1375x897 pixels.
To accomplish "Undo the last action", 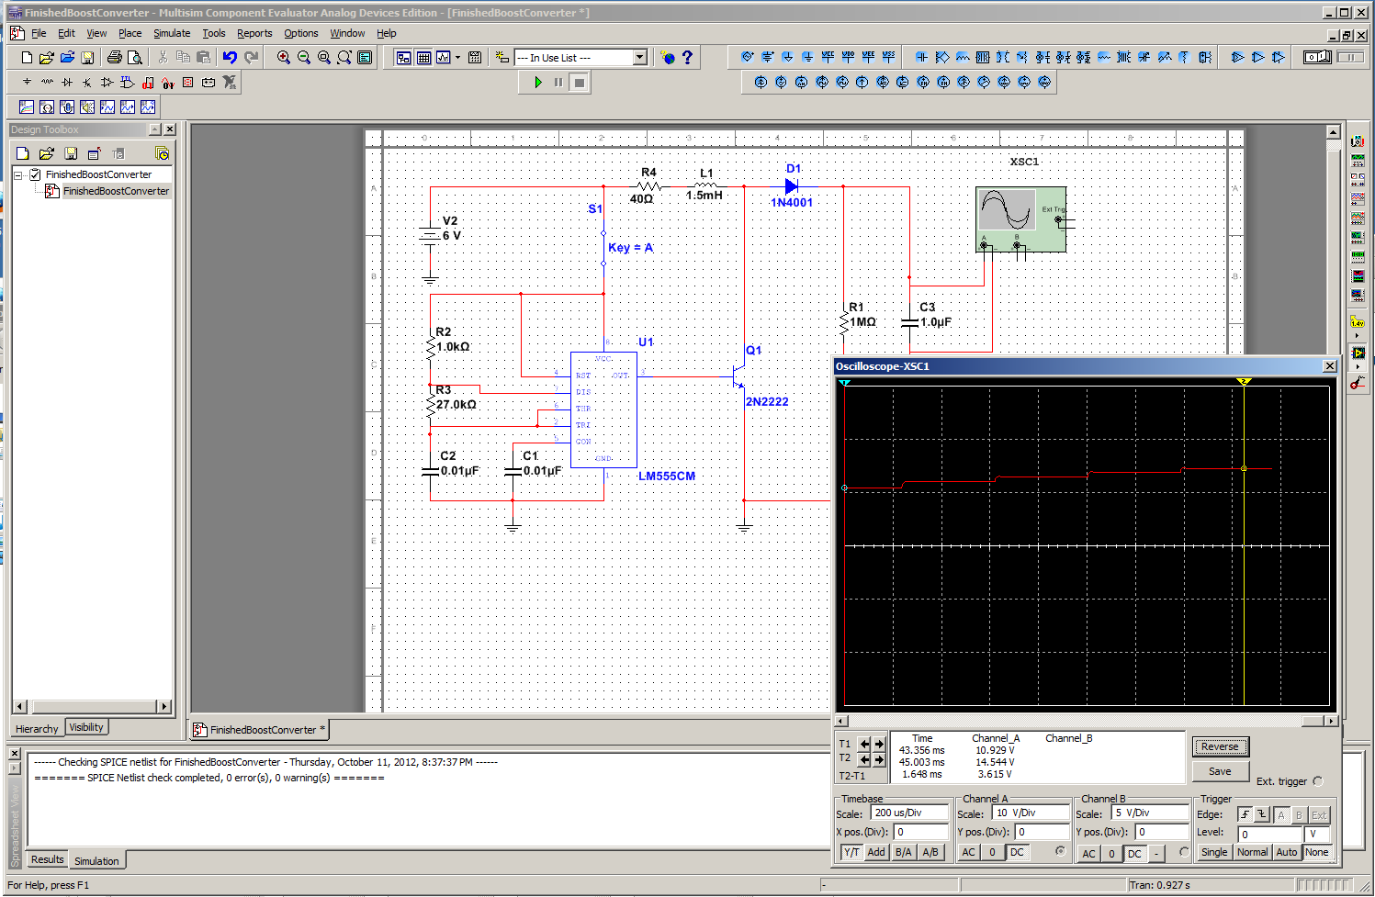I will [x=230, y=57].
